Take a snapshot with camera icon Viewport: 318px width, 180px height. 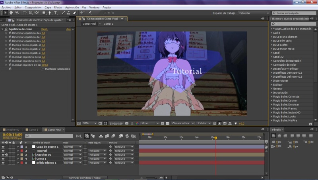click(127, 123)
